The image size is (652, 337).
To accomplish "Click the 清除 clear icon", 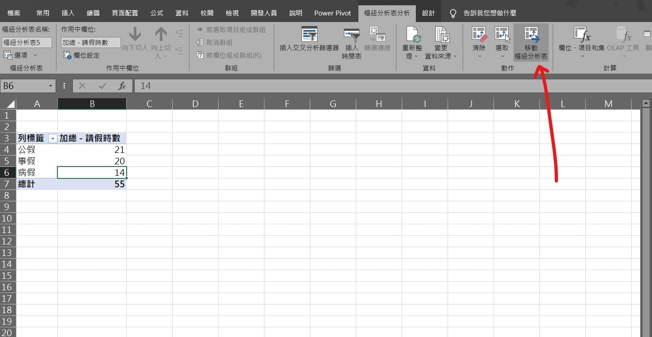I will coord(479,34).
